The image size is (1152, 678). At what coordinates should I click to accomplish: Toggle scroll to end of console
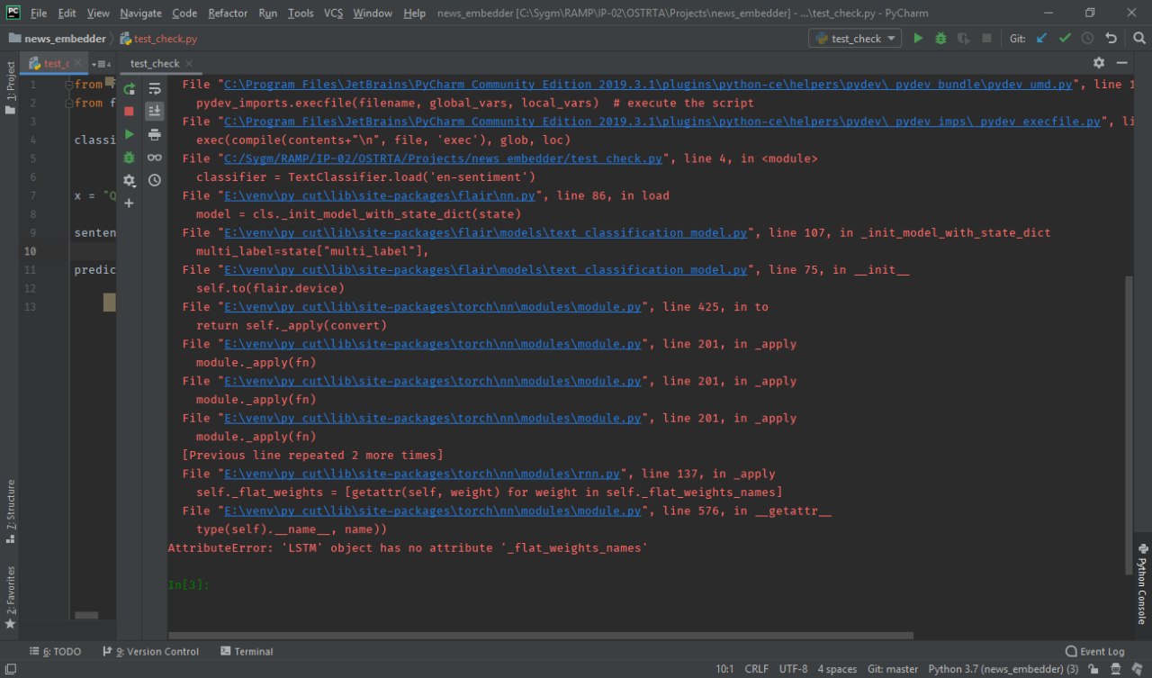point(155,111)
